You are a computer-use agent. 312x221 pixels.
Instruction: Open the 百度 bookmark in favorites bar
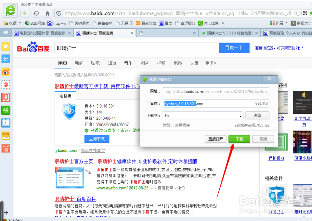coord(166,23)
